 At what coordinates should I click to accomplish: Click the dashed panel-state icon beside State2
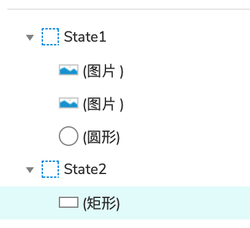click(50, 169)
